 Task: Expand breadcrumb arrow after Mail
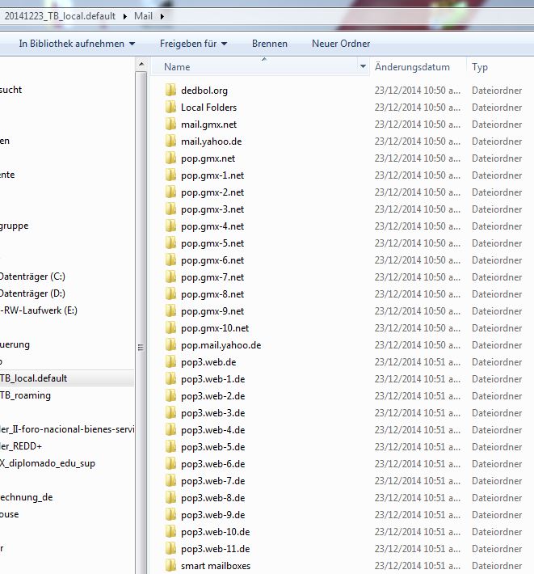point(162,16)
